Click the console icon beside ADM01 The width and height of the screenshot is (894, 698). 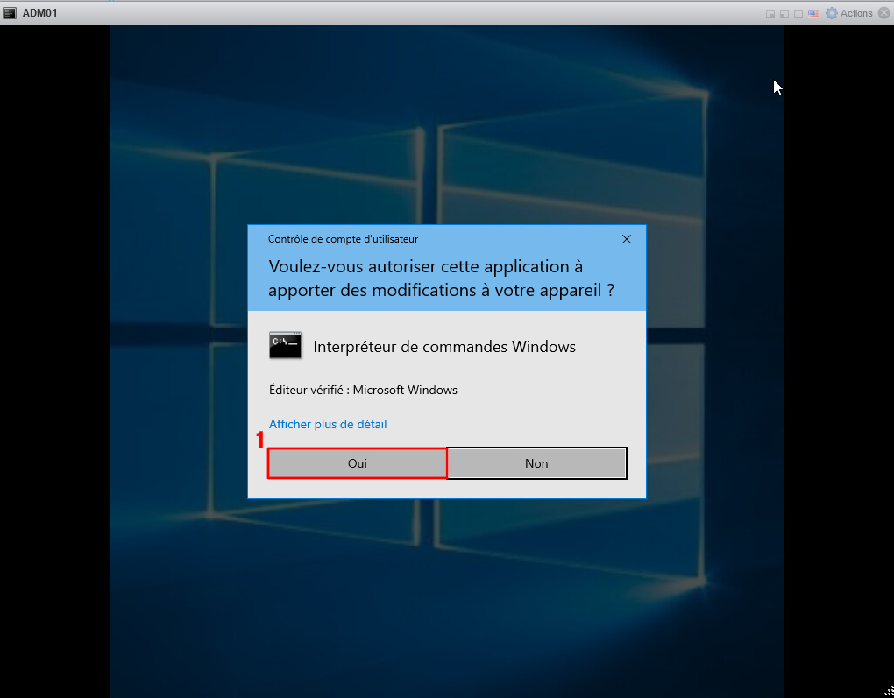[10, 13]
